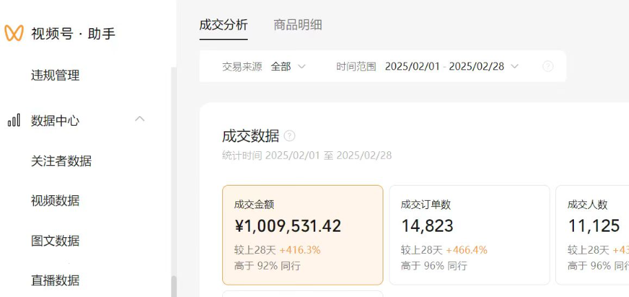Open the 视频数据 sidebar item

tap(55, 201)
